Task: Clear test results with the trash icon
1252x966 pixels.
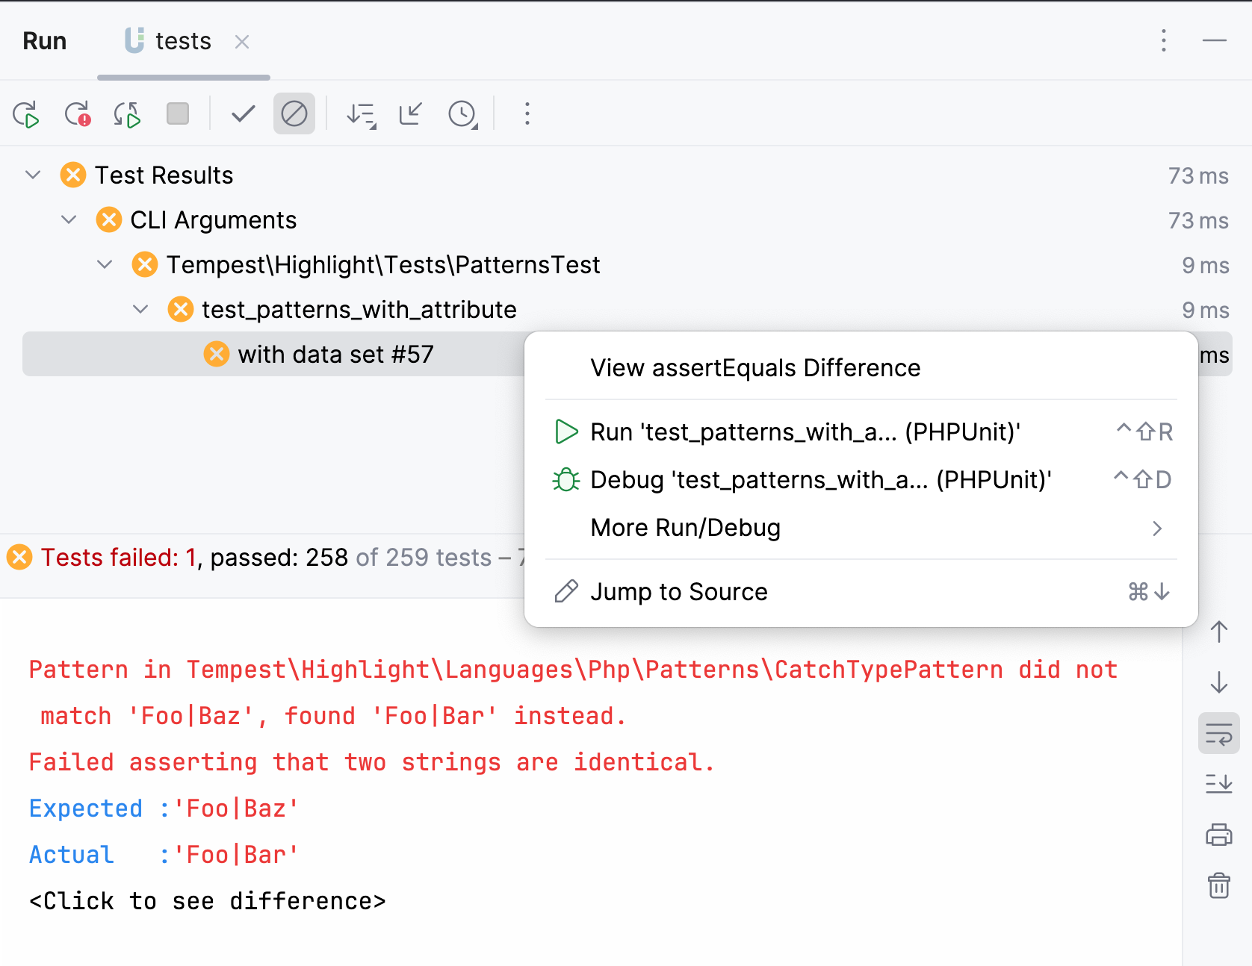Action: pos(1218,886)
